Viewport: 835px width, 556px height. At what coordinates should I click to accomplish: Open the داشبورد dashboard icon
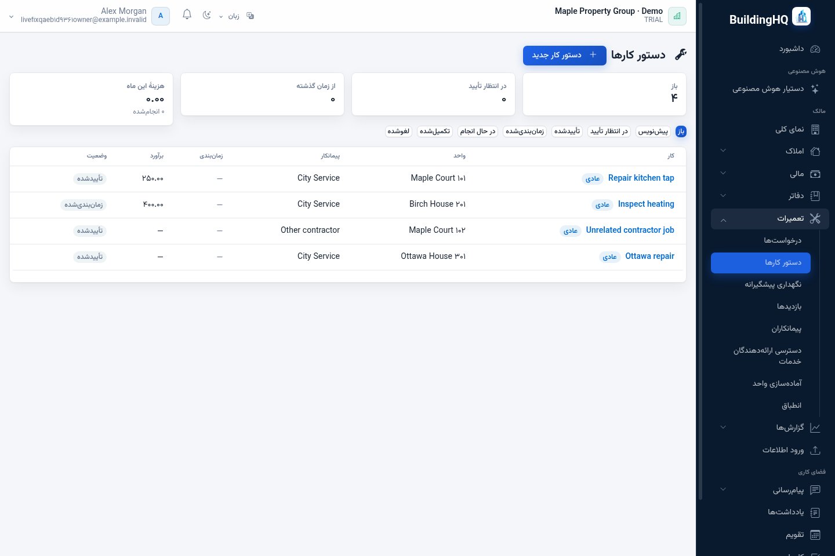click(815, 49)
